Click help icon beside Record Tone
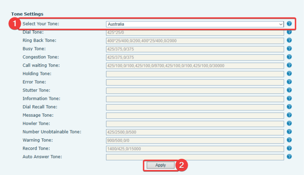 289,149
